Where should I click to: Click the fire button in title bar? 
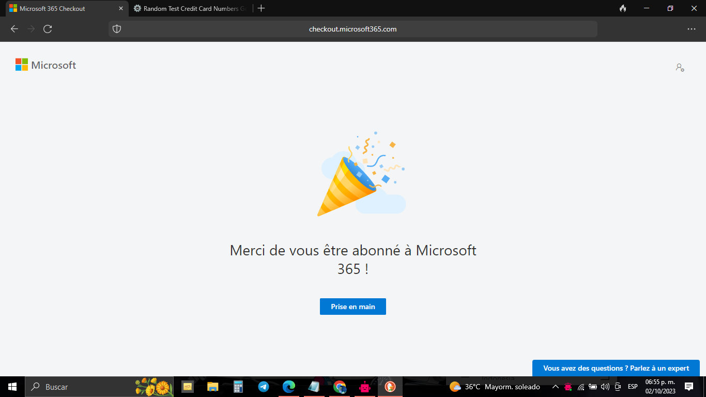(623, 8)
